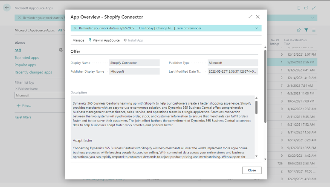330x187 pixels.
Task: Open the All views dropdown
Action: 62,30
